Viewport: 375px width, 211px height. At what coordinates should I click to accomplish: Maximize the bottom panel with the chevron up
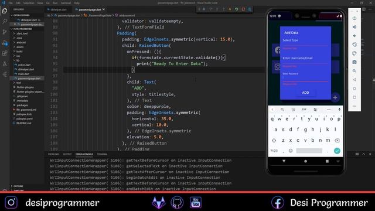(363, 154)
